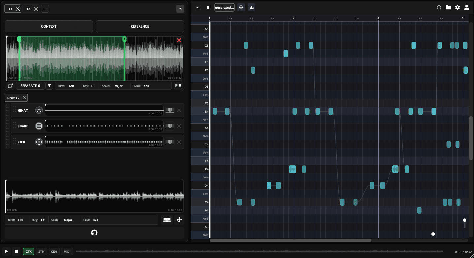Click the piano keys icon in the lower bar
Screen dimensions: 474x258
(167, 220)
